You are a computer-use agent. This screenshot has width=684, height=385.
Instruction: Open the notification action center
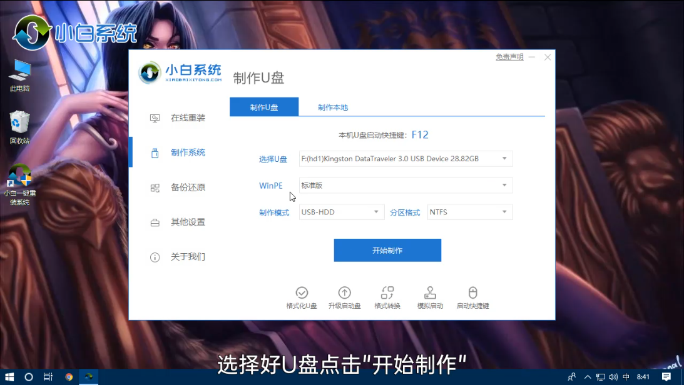point(666,377)
